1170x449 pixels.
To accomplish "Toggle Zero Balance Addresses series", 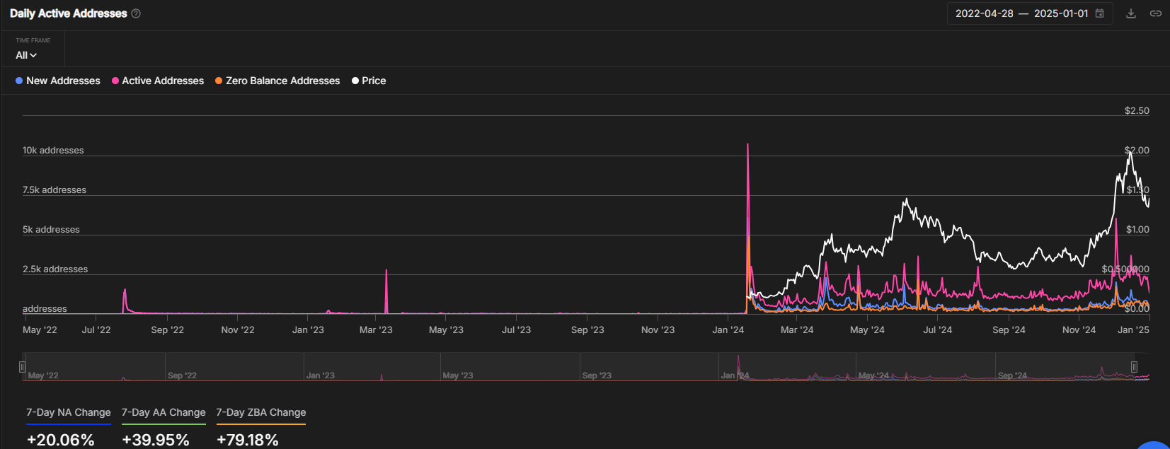I will click(277, 81).
